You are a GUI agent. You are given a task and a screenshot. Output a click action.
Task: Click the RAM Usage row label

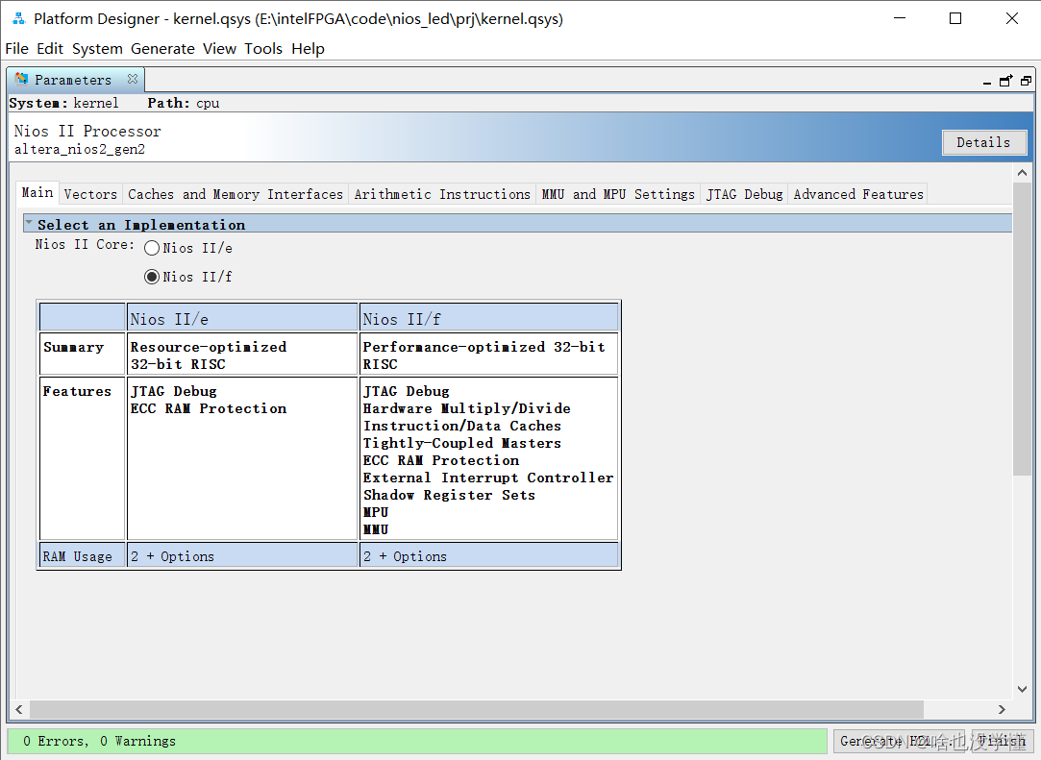coord(83,555)
